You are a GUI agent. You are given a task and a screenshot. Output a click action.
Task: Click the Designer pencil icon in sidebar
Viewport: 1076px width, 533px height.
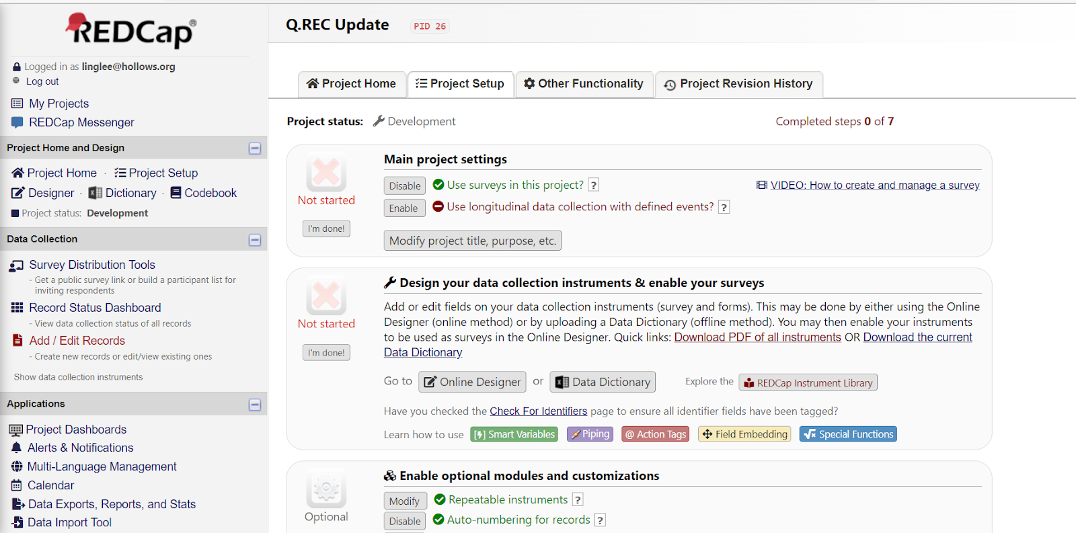[17, 193]
